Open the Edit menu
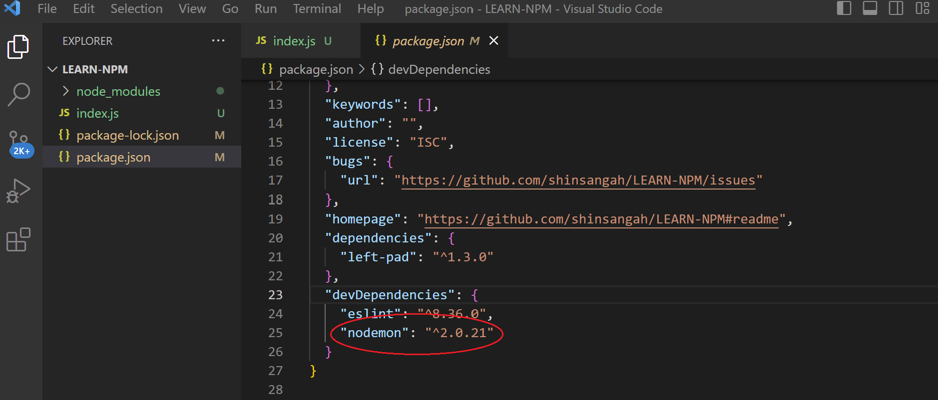 [83, 8]
